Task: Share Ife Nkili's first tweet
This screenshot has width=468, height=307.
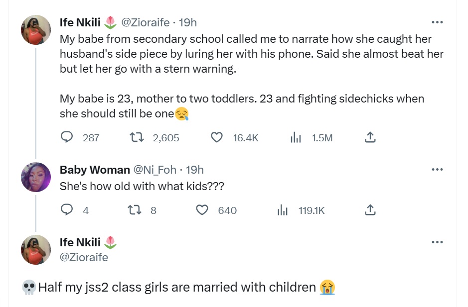Action: pyautogui.click(x=370, y=137)
